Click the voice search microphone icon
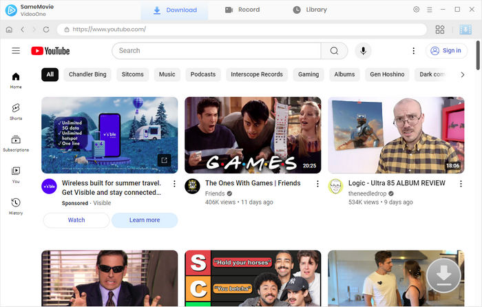 coord(363,50)
